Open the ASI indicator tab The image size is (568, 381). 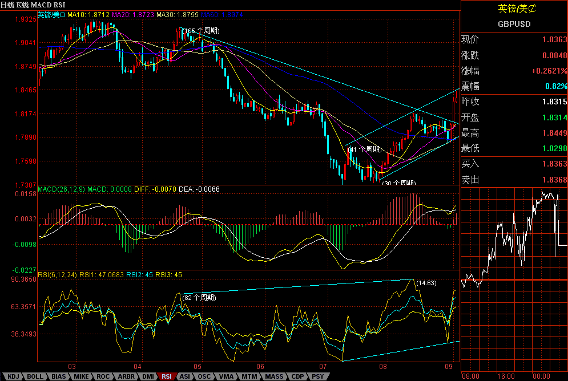pyautogui.click(x=185, y=376)
